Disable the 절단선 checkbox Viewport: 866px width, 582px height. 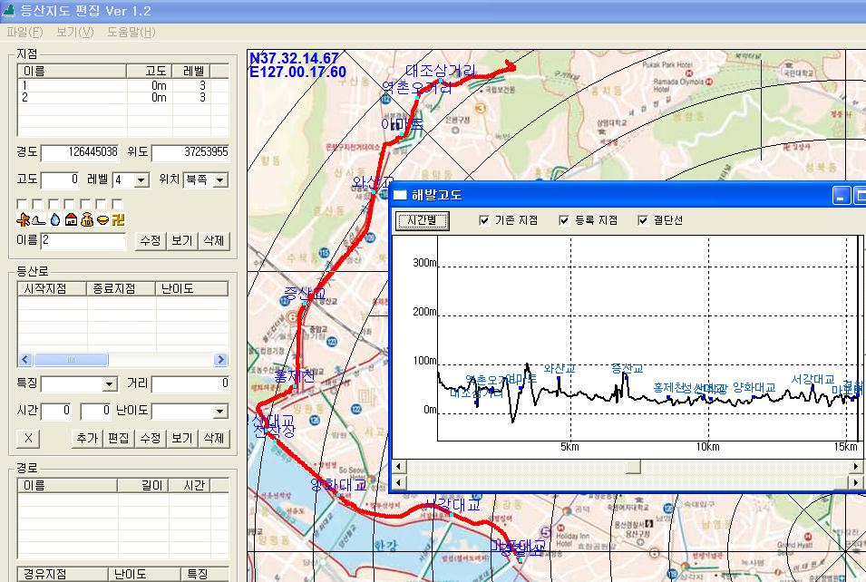(643, 220)
